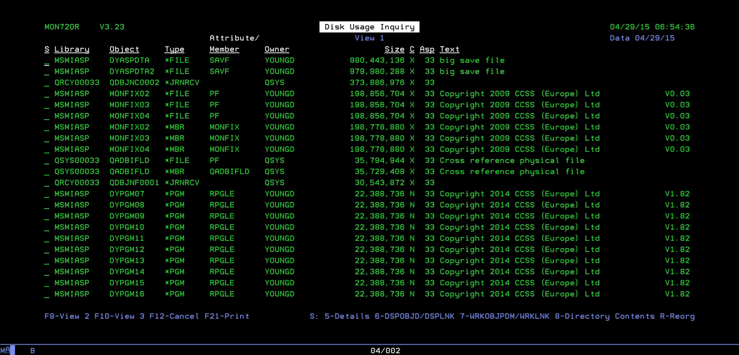This screenshot has width=739, height=355.
Task: Click the selection field for DYPGM16 row
Action: (x=47, y=294)
